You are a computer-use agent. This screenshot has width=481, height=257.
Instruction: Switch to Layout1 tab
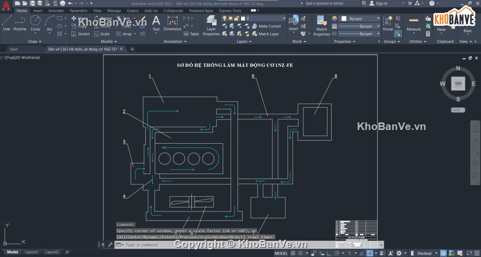tap(31, 252)
